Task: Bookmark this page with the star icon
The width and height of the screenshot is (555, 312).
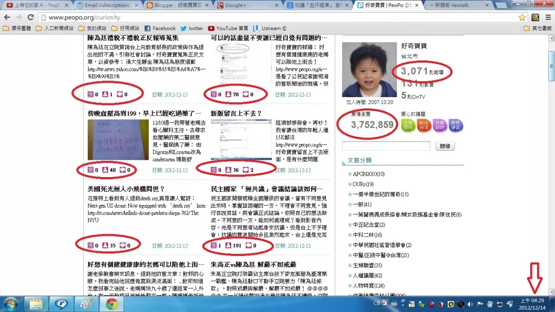Action: click(x=522, y=17)
